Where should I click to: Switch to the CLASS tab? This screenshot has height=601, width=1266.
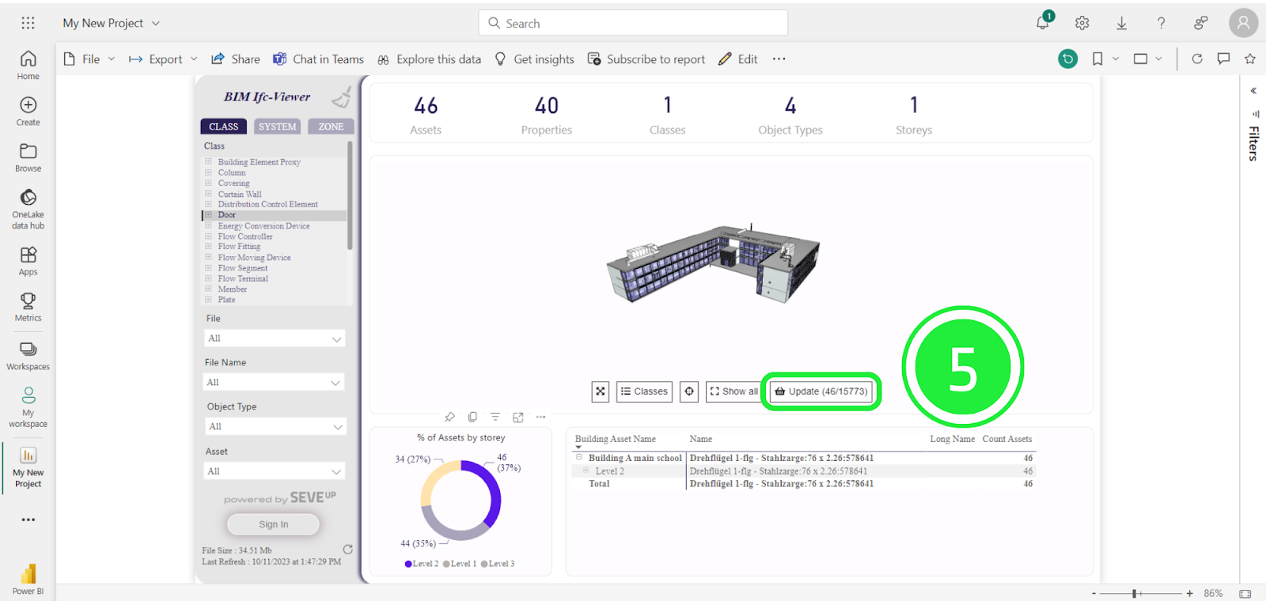pos(224,127)
